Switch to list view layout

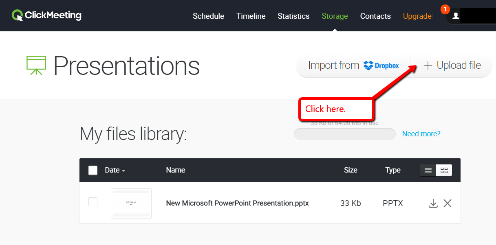(428, 170)
